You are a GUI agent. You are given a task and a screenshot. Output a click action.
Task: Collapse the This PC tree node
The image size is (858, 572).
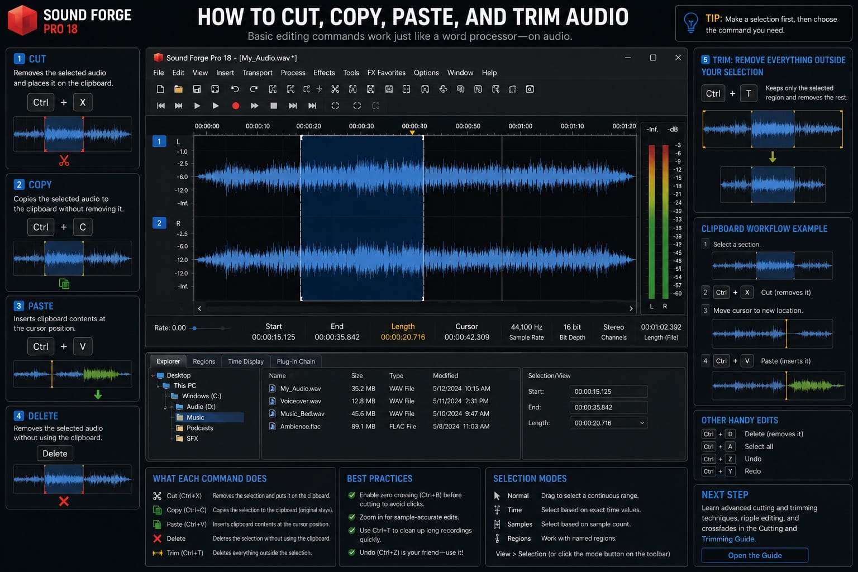click(159, 385)
